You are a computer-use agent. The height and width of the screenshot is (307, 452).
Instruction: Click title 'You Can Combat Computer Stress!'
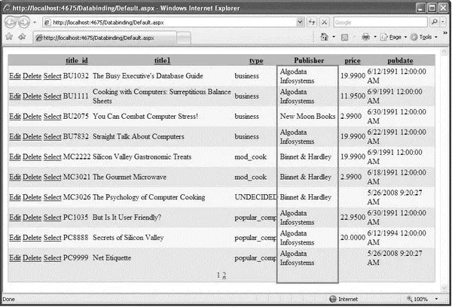coord(145,117)
